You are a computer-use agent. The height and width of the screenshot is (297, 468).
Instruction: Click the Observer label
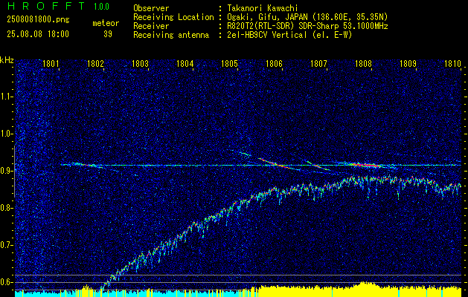151,8
